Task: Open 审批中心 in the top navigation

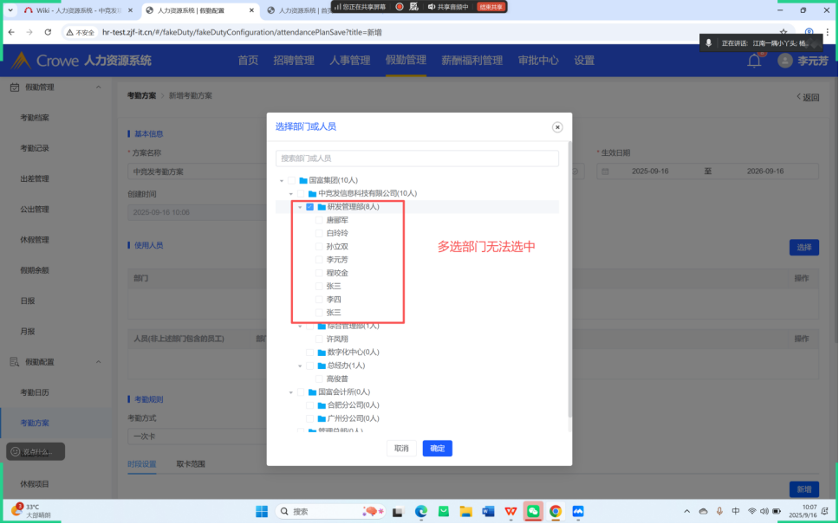Action: 538,61
